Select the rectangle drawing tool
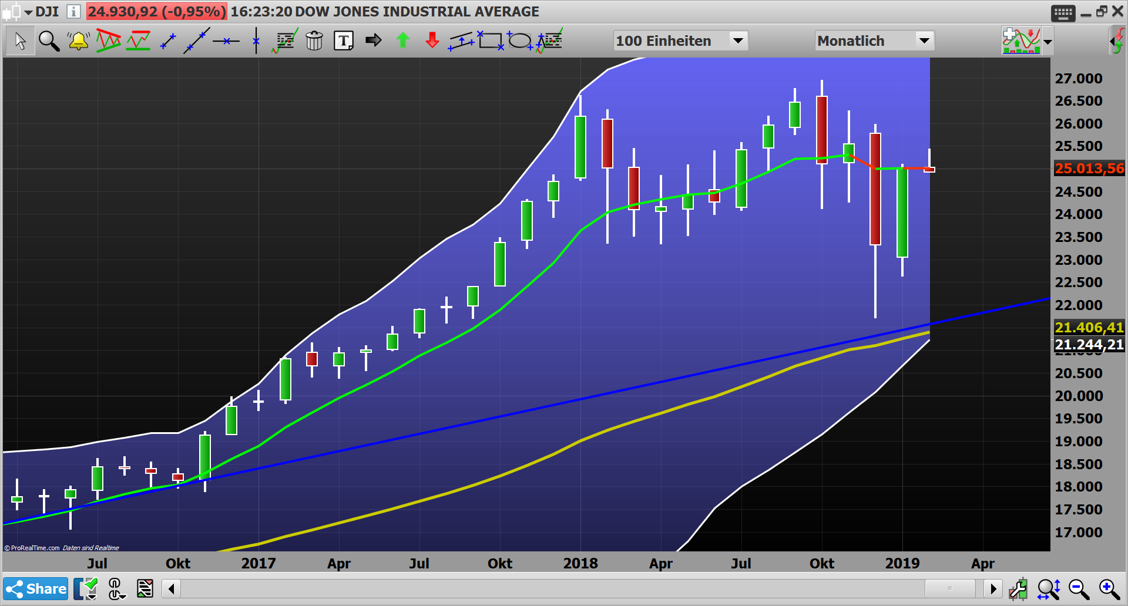Screen dimensions: 1128x606 click(491, 41)
